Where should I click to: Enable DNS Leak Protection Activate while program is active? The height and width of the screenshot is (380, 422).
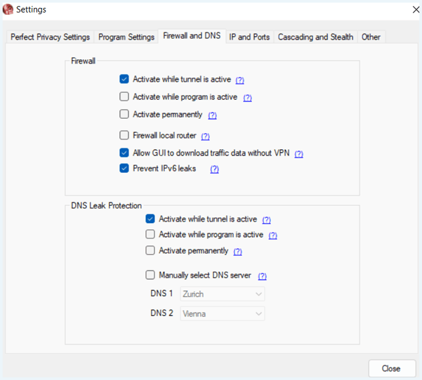coord(150,234)
